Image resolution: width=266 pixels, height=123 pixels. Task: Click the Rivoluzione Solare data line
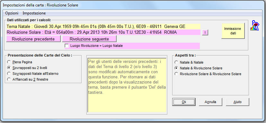click(x=103, y=32)
